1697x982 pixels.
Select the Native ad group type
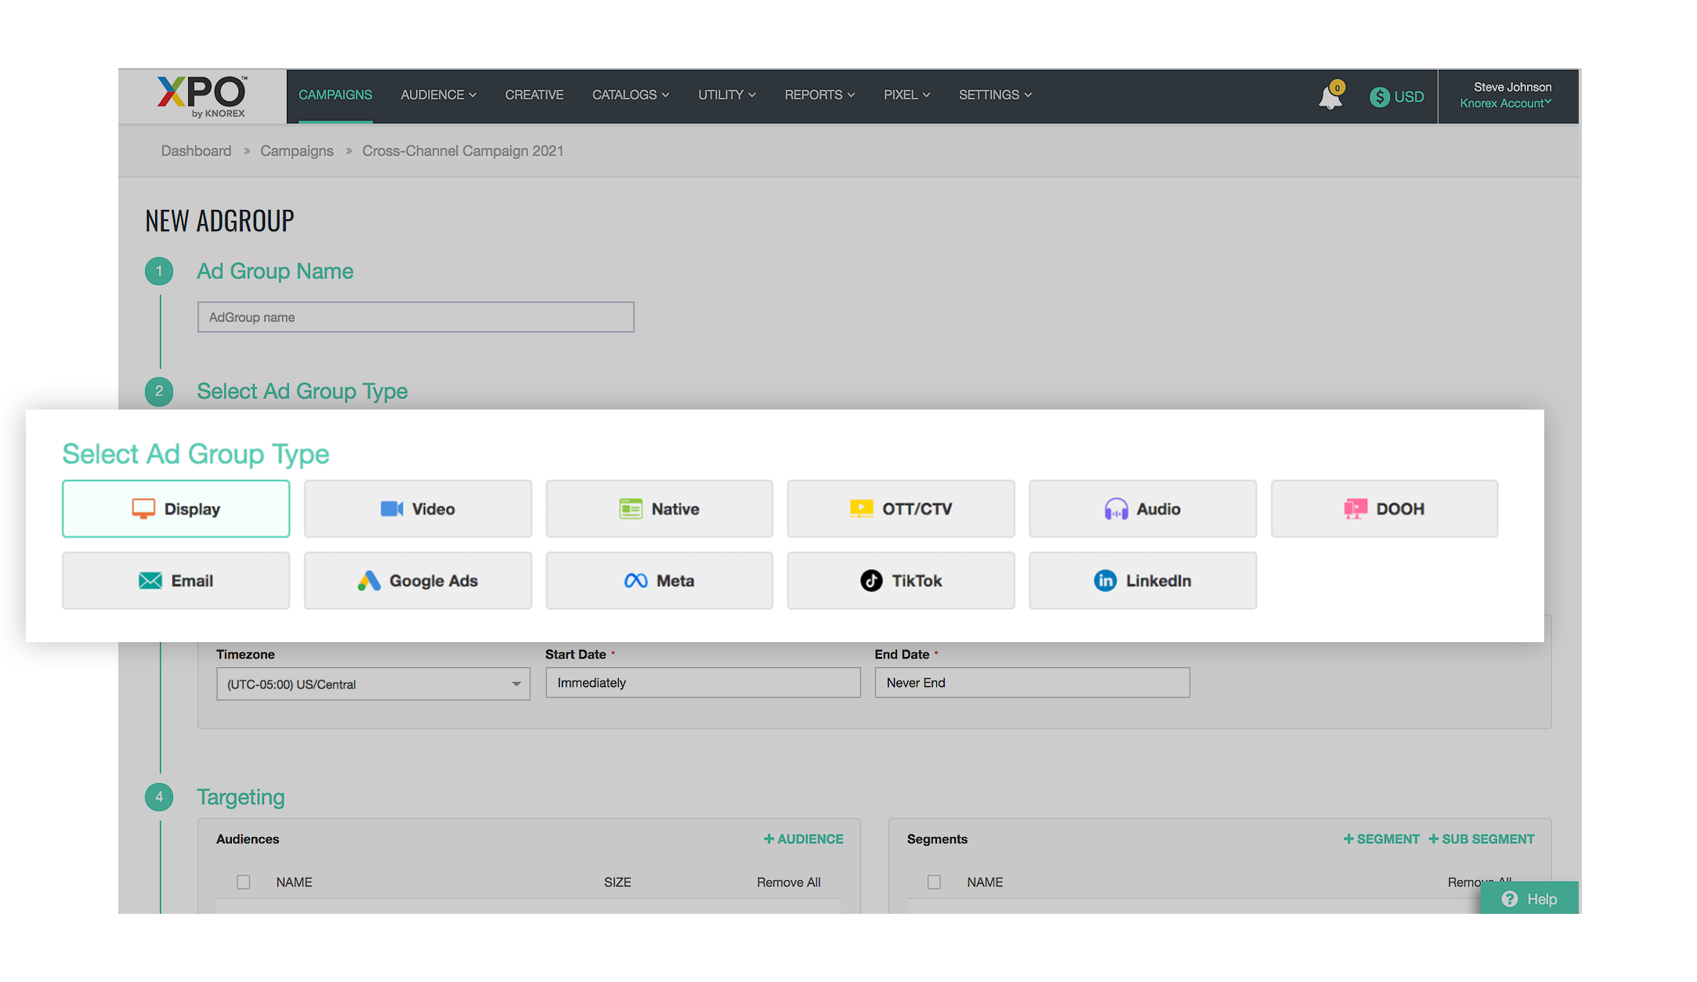tap(660, 508)
